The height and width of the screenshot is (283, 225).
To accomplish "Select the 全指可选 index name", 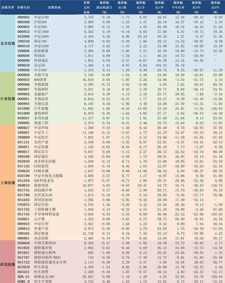I will point(41,75).
